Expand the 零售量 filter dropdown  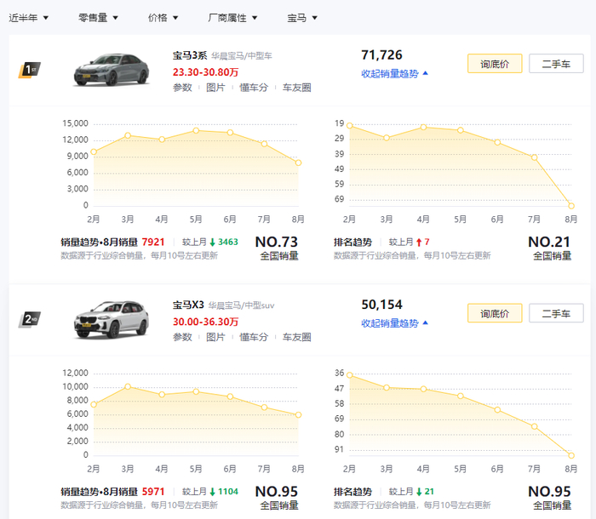click(98, 17)
